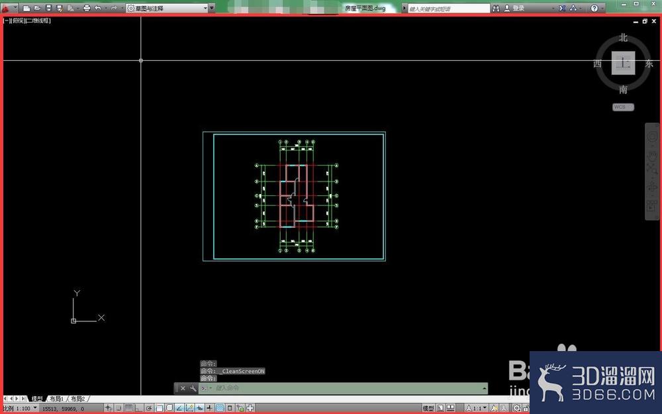Screen dimensions: 662x414
Task: Open the 比例 1:100 scale dropdown
Action: (x=20, y=409)
